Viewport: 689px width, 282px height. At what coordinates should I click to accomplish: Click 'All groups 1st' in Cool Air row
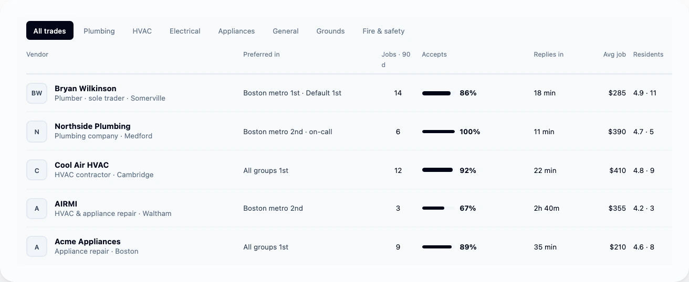(266, 171)
